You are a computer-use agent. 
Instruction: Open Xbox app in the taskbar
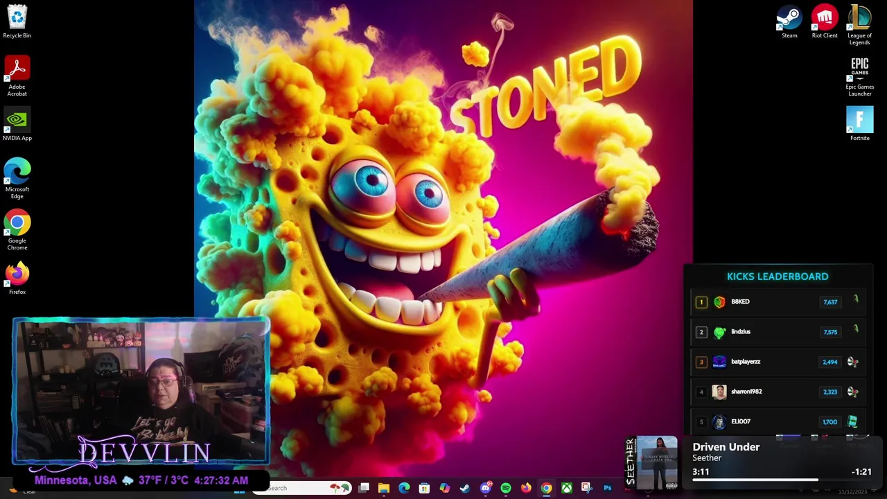tap(566, 488)
